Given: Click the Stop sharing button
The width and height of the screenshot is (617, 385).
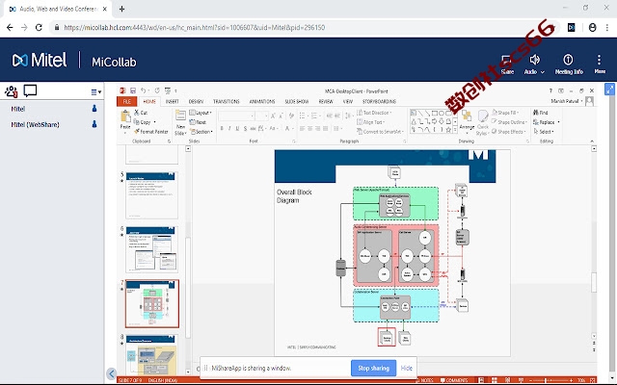Looking at the screenshot, I should point(373,368).
